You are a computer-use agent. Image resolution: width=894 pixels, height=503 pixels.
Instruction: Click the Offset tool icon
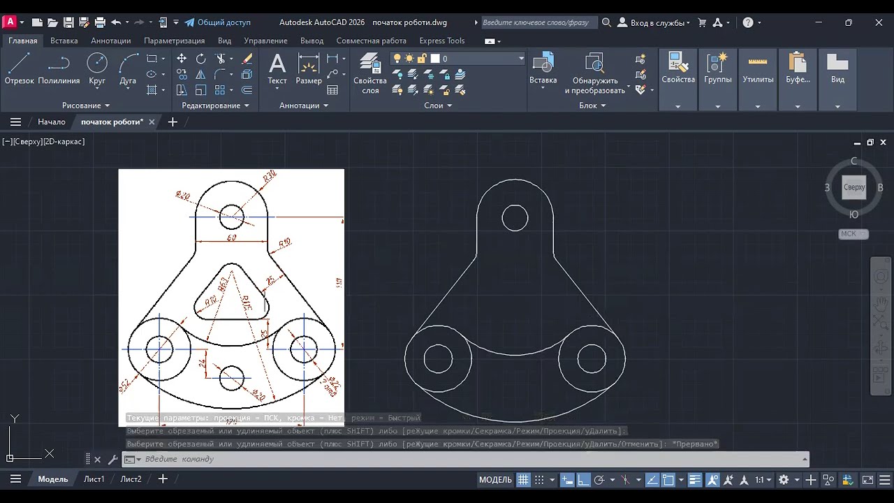coord(247,90)
